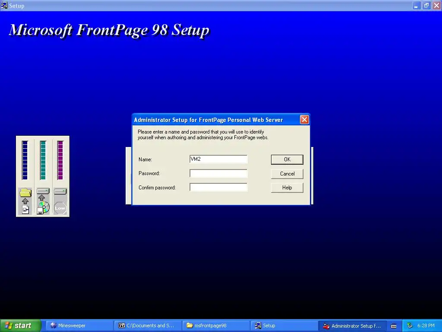Viewport: 442px width, 332px height.
Task: Click the document file icon below the folder
Action: (25, 210)
